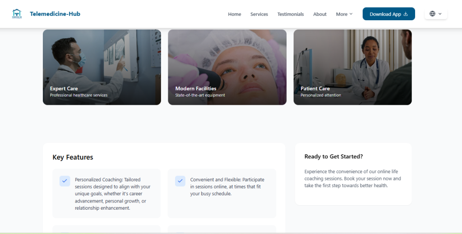
Task: Click the chevron next to More
Action: 351,14
